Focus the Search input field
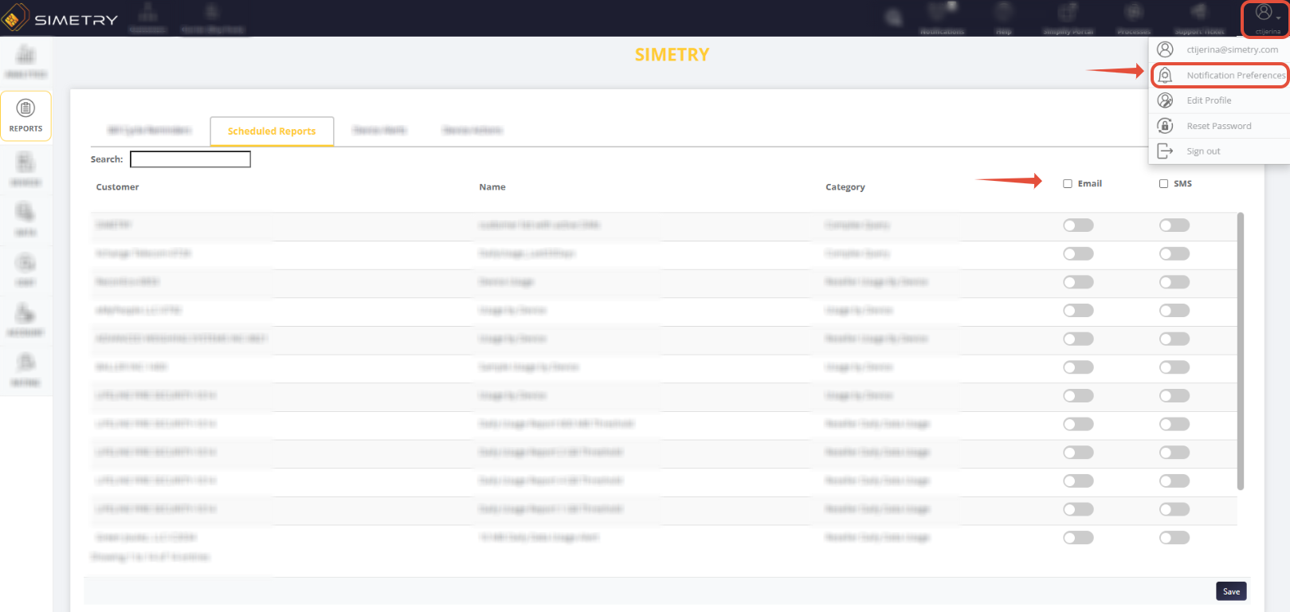Screen dimensions: 1290x612 [x=190, y=159]
